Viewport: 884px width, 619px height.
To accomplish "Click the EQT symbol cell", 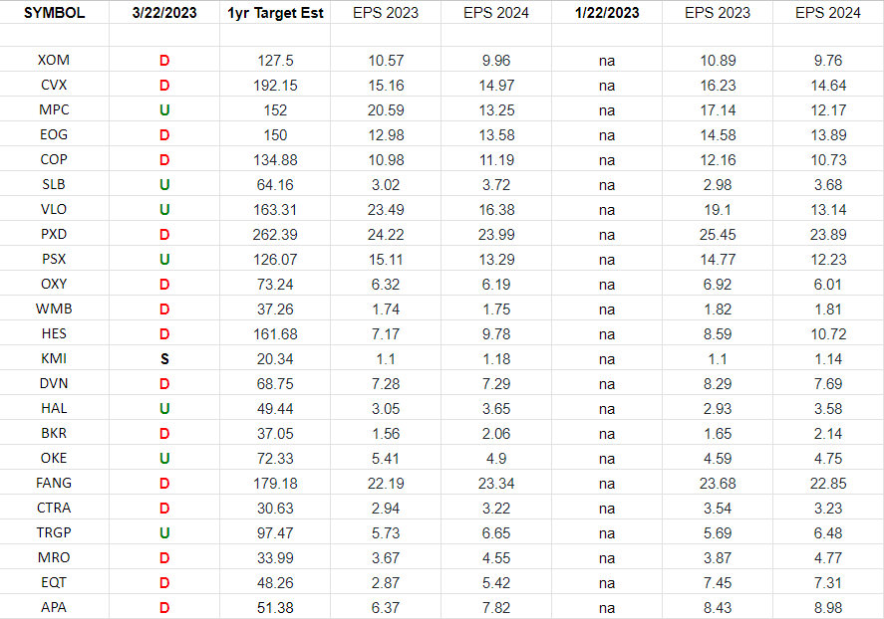I will coord(54,582).
